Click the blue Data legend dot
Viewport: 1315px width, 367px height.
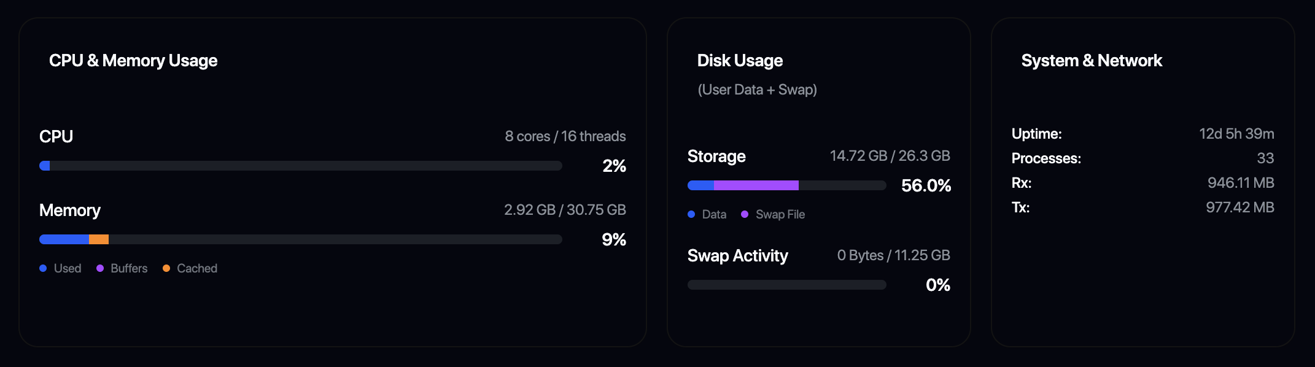[x=691, y=214]
